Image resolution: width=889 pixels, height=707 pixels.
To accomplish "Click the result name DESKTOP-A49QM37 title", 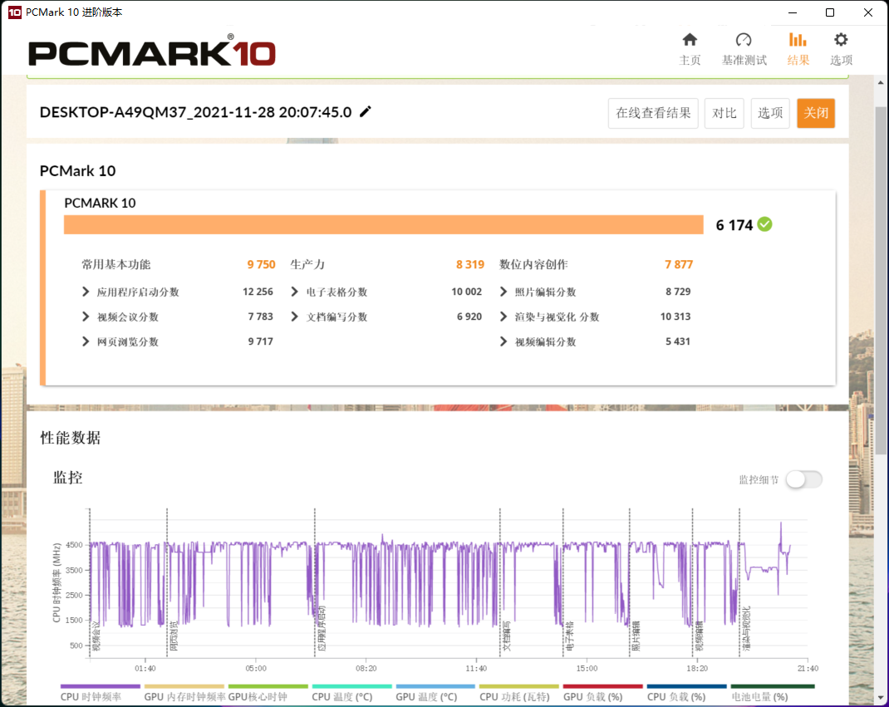I will 195,112.
